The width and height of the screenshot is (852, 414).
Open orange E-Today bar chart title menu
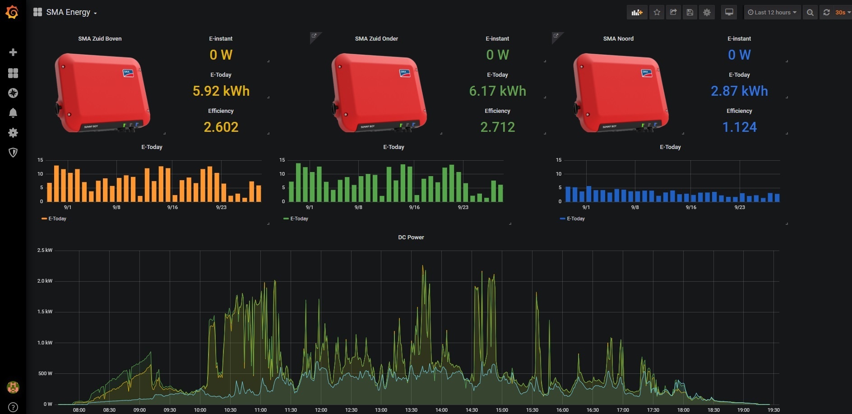point(152,147)
